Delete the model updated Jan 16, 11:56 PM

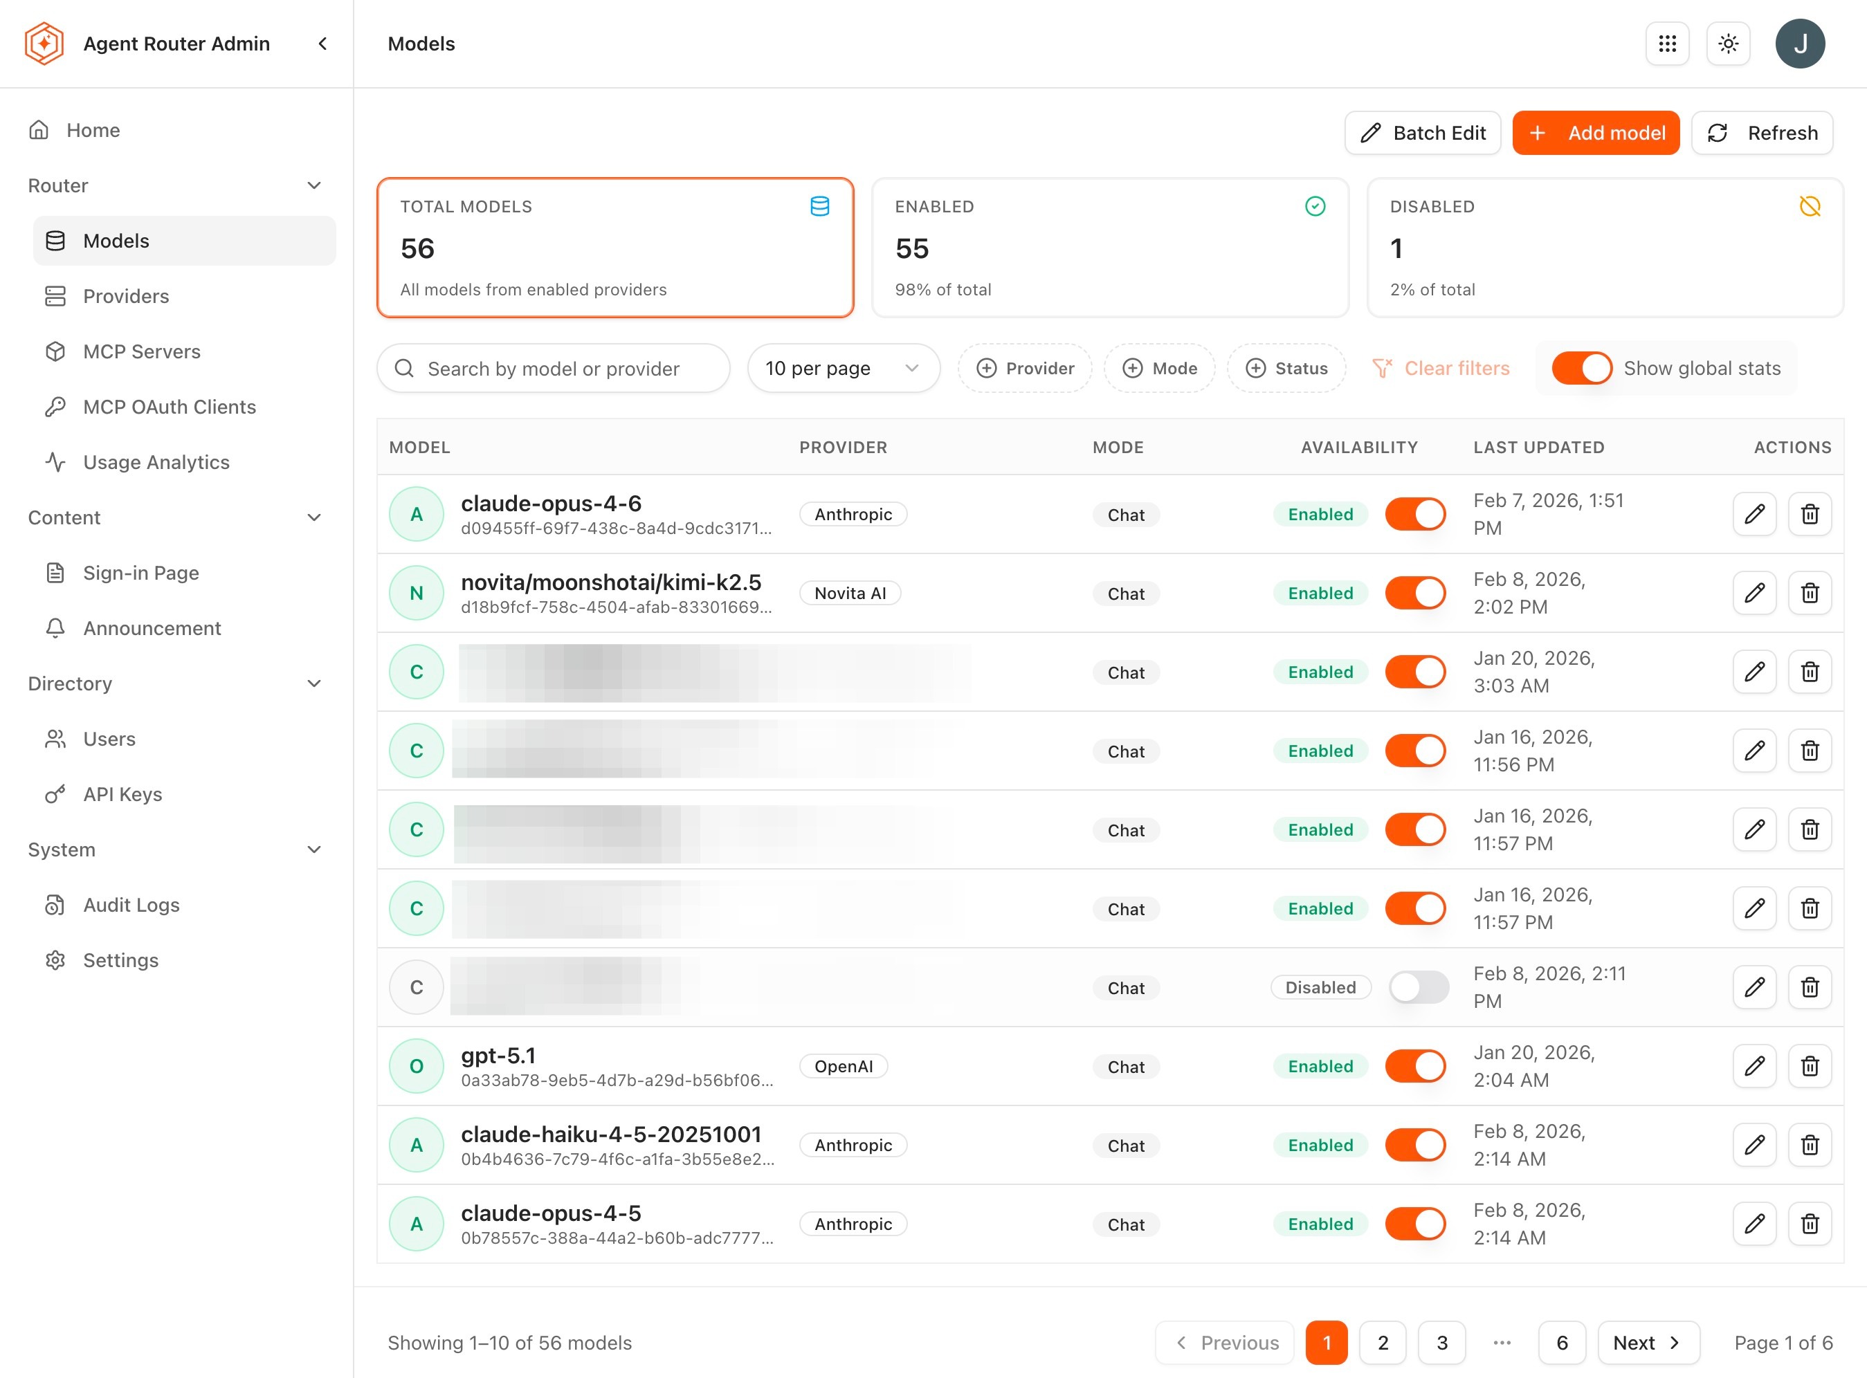click(x=1810, y=751)
